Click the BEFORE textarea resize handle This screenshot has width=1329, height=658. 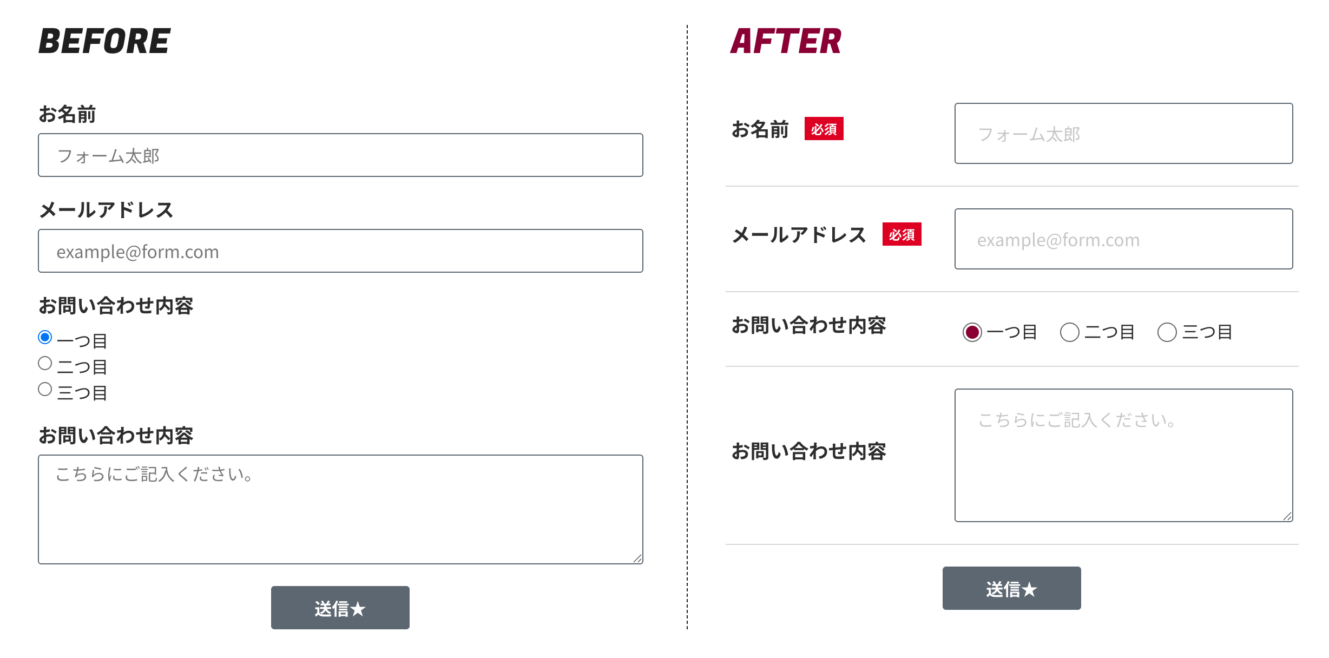637,558
